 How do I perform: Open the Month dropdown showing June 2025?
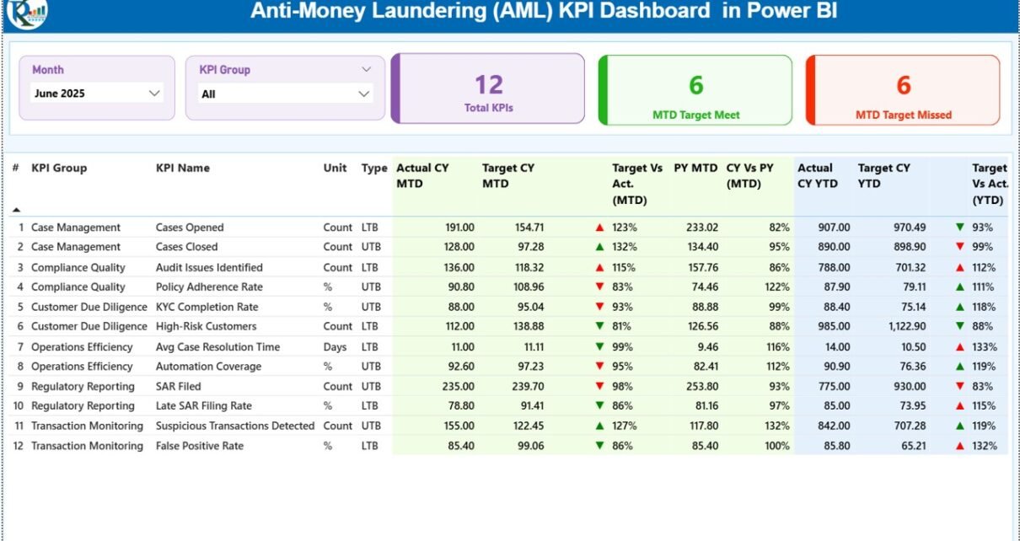154,94
